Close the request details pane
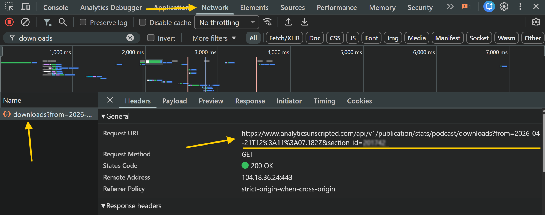Screen dimensions: 545x215 tap(110, 100)
